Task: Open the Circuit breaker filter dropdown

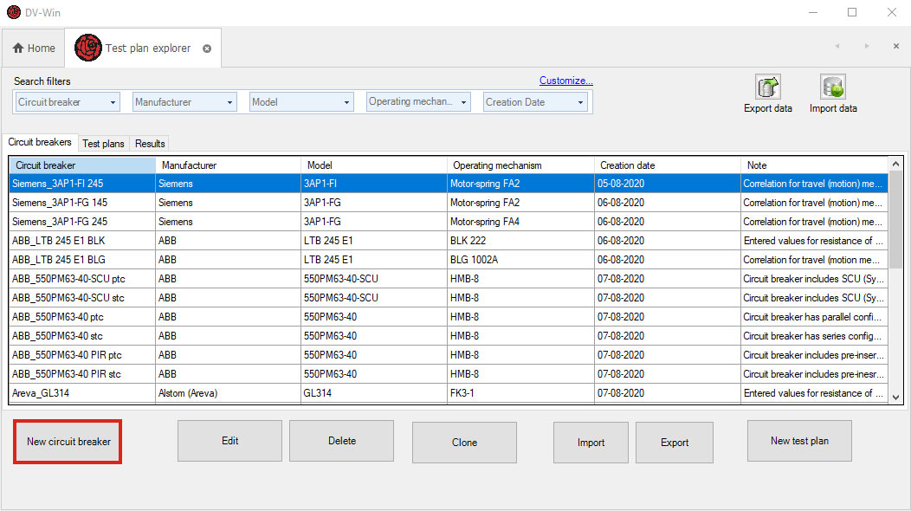Action: click(113, 102)
